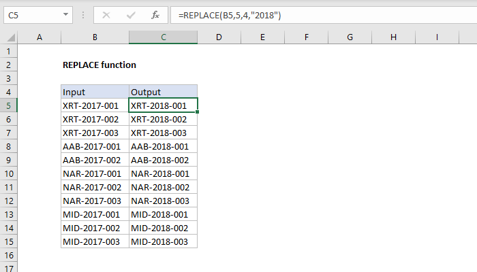Screen dimensions: 477x272
Task: Open Insert Function with the fx icon
Action: coord(155,15)
